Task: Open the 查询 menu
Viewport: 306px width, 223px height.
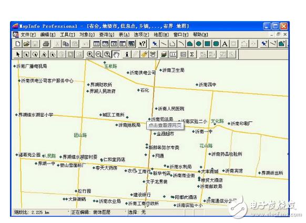Action: pos(107,35)
